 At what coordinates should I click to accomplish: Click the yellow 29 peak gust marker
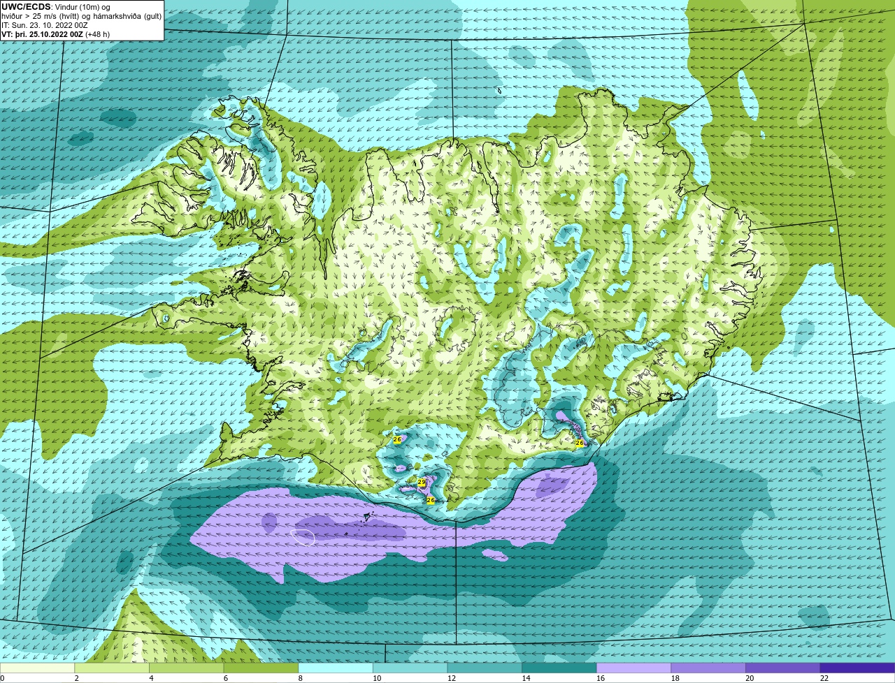click(x=422, y=482)
